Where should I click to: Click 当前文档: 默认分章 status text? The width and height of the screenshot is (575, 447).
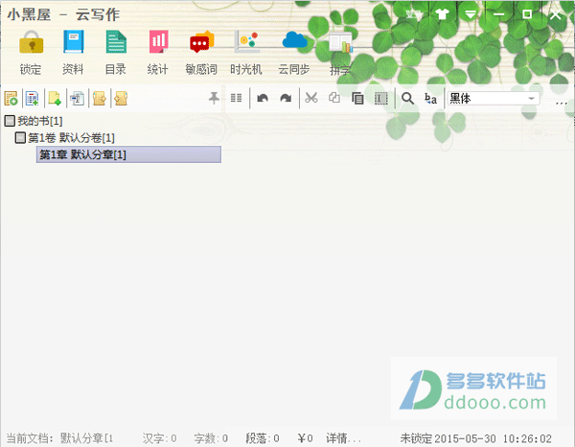(59, 438)
